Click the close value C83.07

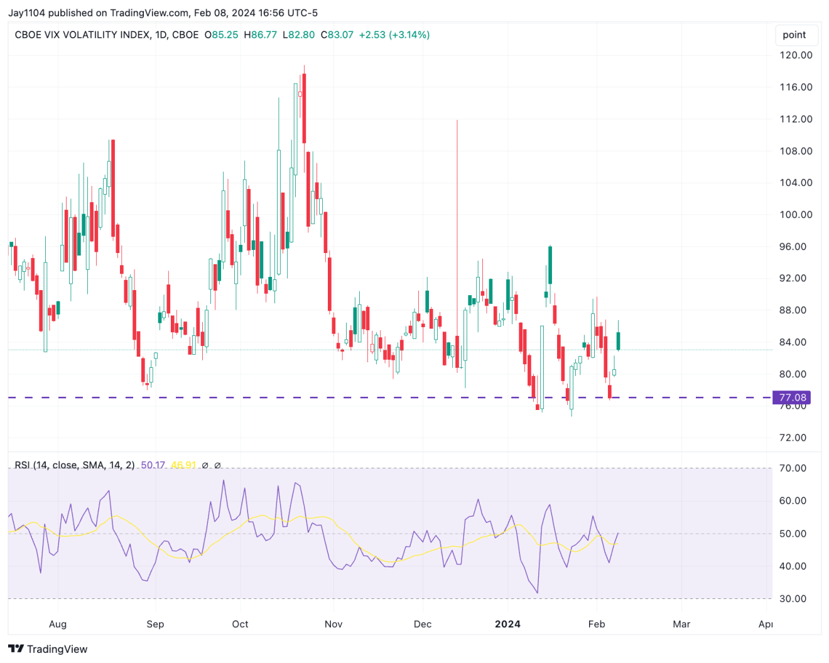click(x=337, y=35)
